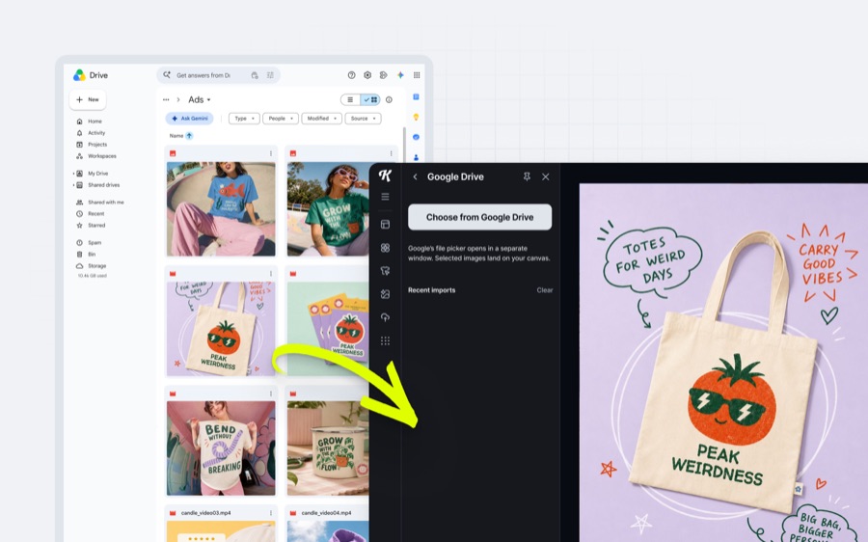
Task: Click the Kittl K logo icon
Action: (385, 176)
